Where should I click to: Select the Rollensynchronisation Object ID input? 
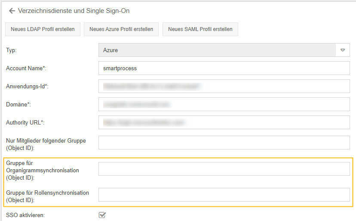point(224,195)
